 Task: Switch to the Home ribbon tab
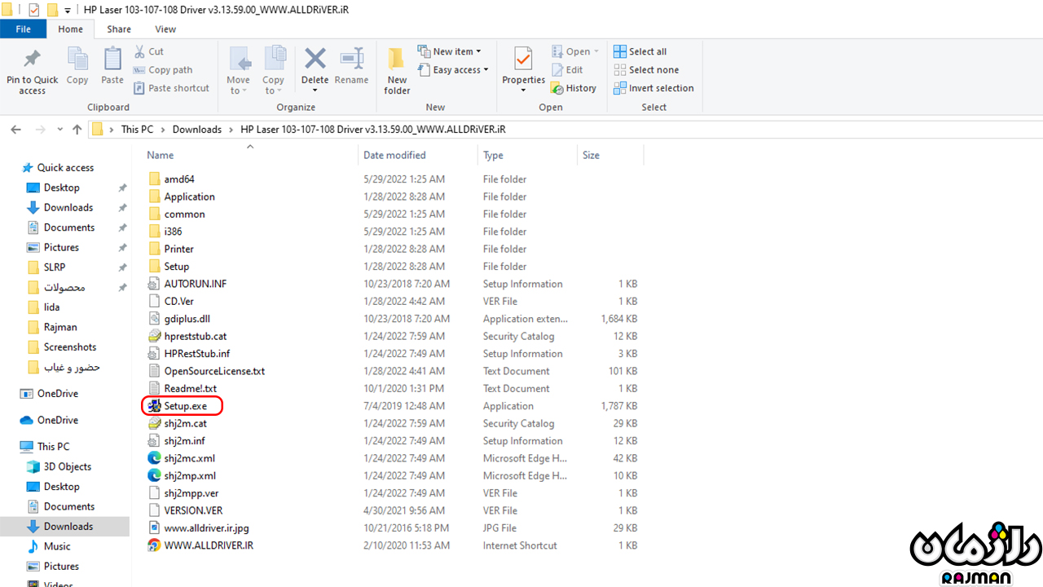pyautogui.click(x=70, y=29)
